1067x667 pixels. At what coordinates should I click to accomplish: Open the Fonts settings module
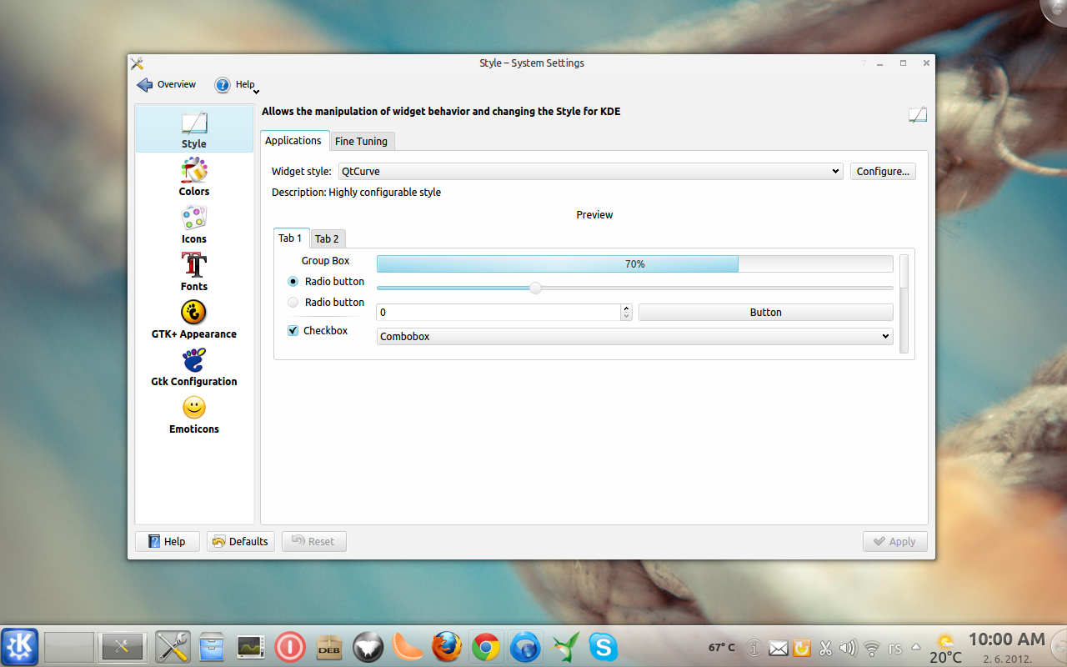[x=194, y=272]
